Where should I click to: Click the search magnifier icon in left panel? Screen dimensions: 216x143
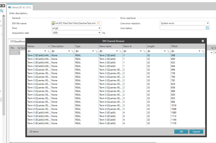[2, 11]
